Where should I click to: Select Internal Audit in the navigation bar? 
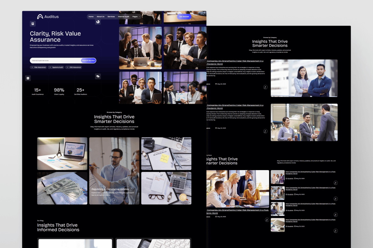click(123, 17)
